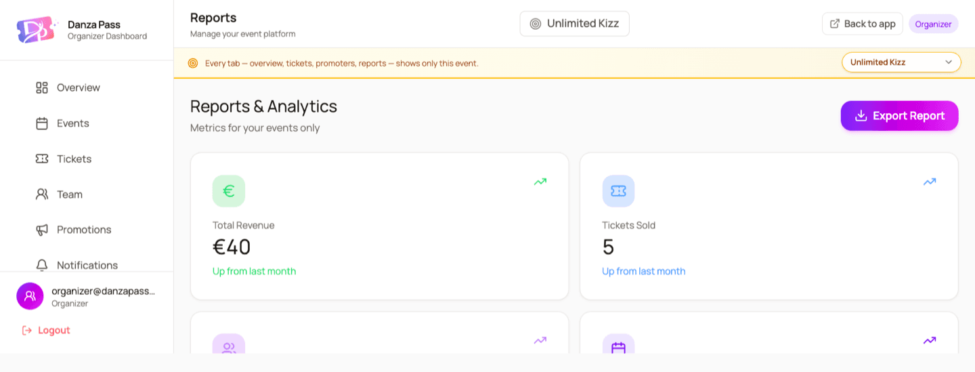Click the blue ticket icon on Tickets Sold card
Viewport: 975px width, 372px height.
[619, 191]
